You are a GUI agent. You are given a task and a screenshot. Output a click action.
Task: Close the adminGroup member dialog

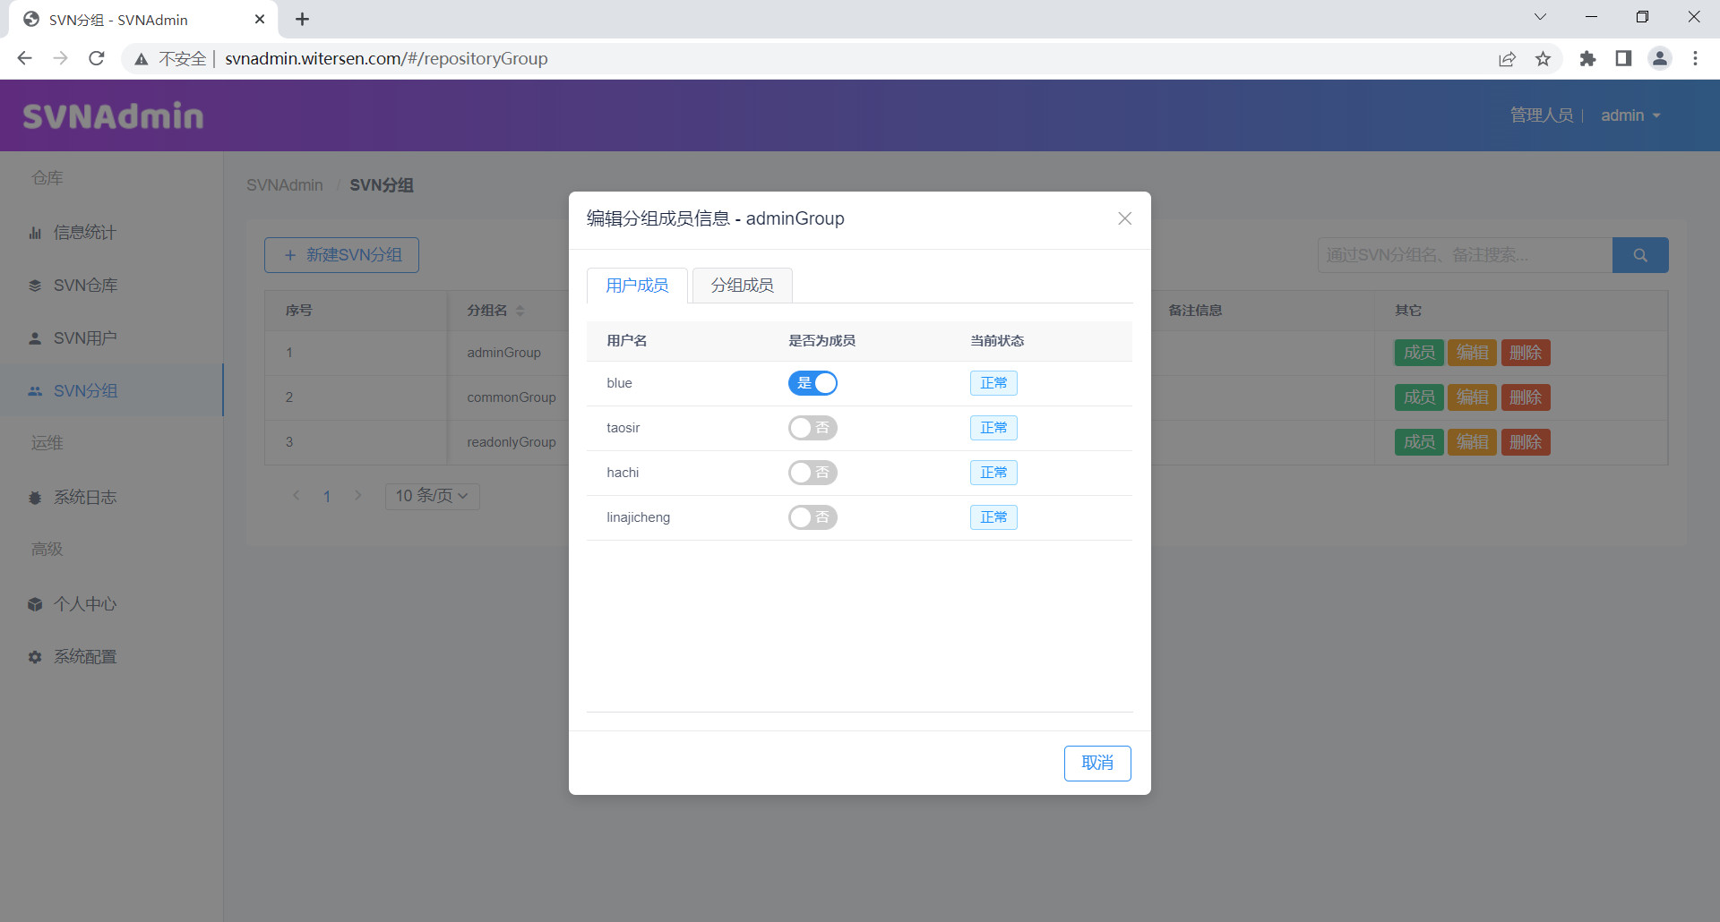(x=1124, y=218)
